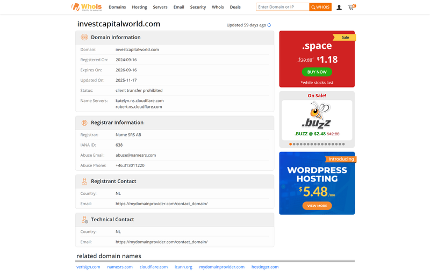
Task: Click Expires On date 2026-09-16
Action: pos(126,70)
